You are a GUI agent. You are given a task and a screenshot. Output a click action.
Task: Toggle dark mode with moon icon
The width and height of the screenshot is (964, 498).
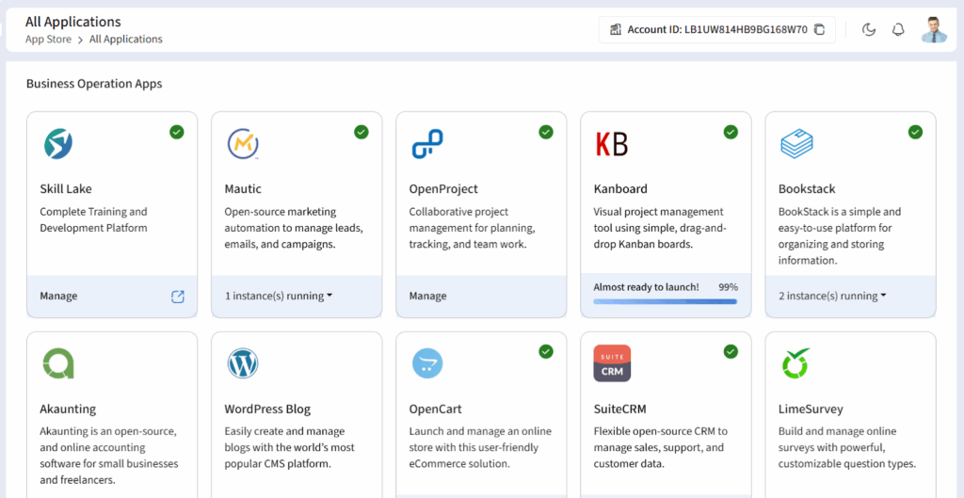[x=869, y=29]
